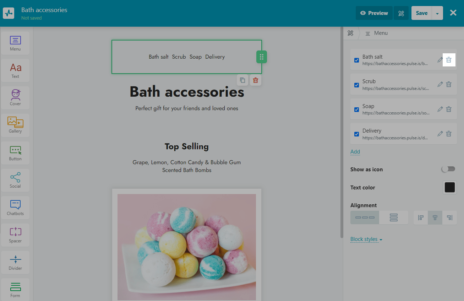Enable the Show as icon toggle

[x=448, y=169]
